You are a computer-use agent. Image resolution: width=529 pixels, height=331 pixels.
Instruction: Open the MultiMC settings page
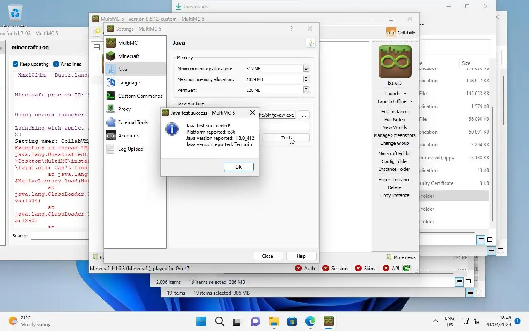(135, 43)
